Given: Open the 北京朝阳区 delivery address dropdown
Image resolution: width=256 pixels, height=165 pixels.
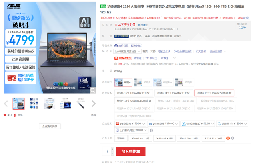Looking at the screenshot, I should coord(127,51).
